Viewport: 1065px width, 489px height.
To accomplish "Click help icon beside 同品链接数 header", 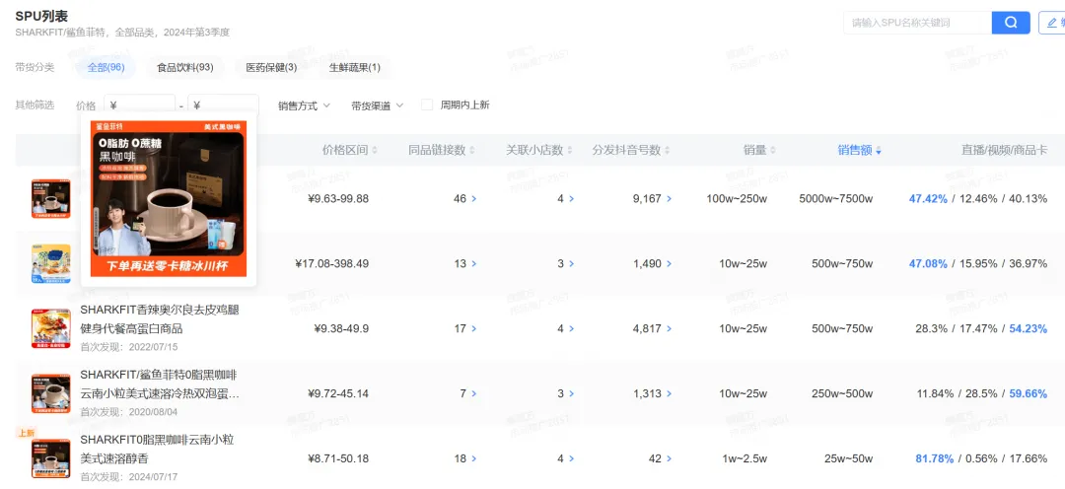I will coord(473,150).
